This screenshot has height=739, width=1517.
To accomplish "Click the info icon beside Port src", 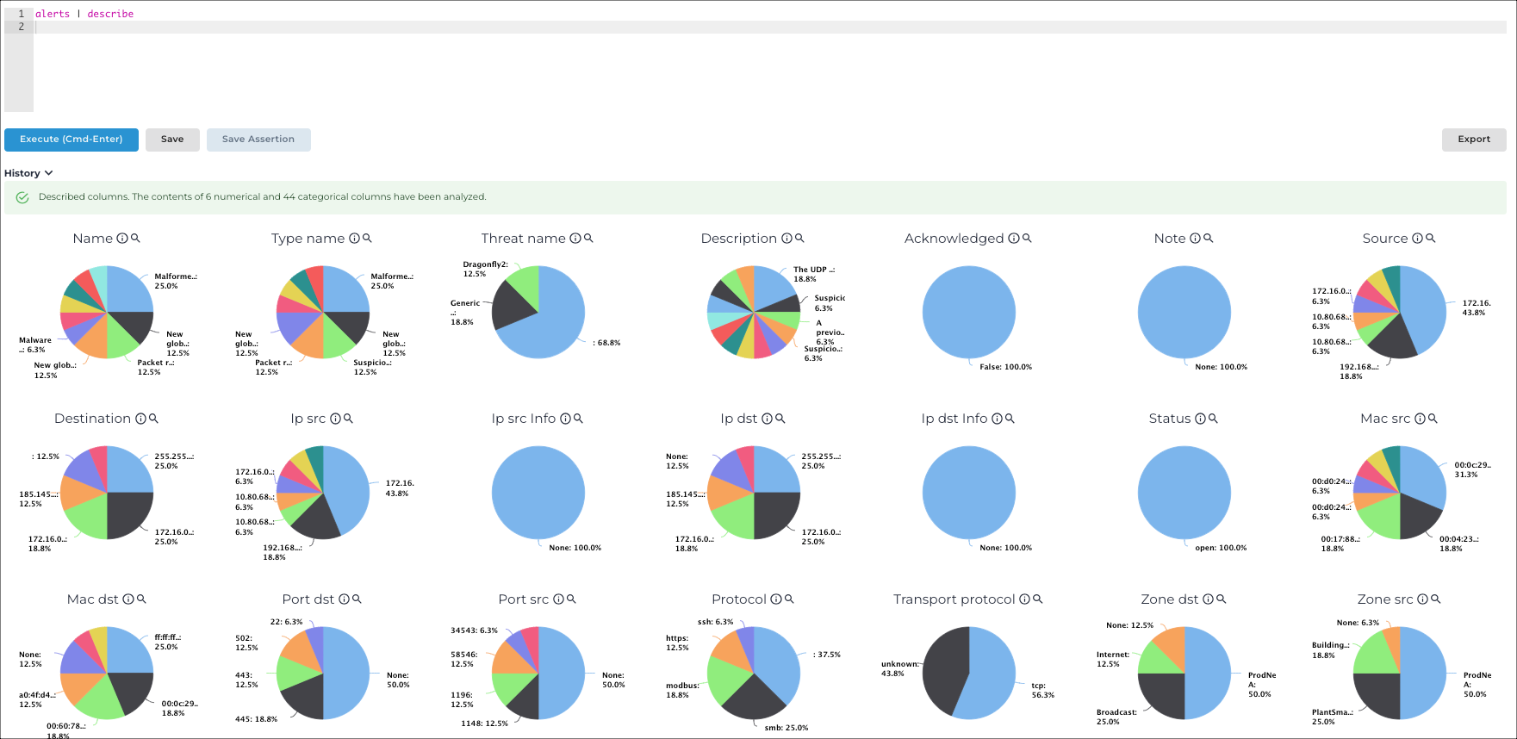I will point(558,599).
